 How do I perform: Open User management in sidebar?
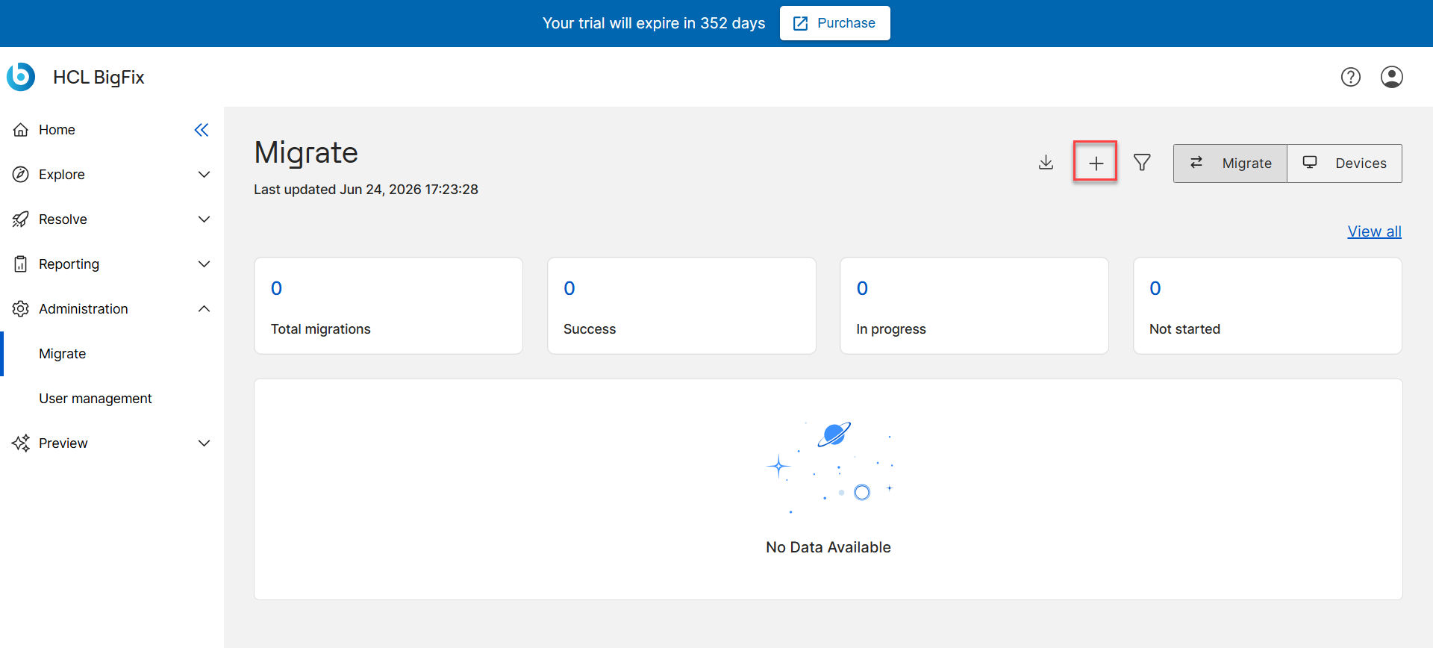(x=112, y=399)
